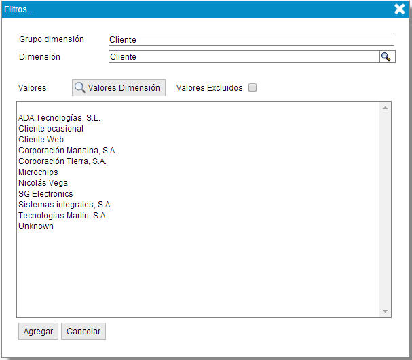The height and width of the screenshot is (360, 412).
Task: Select Cliente ocasional in values list
Action: pyautogui.click(x=51, y=129)
